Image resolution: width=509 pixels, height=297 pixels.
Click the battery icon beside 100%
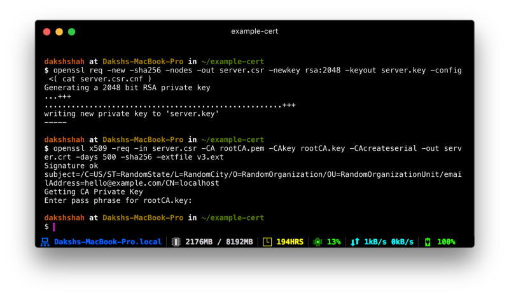point(428,242)
